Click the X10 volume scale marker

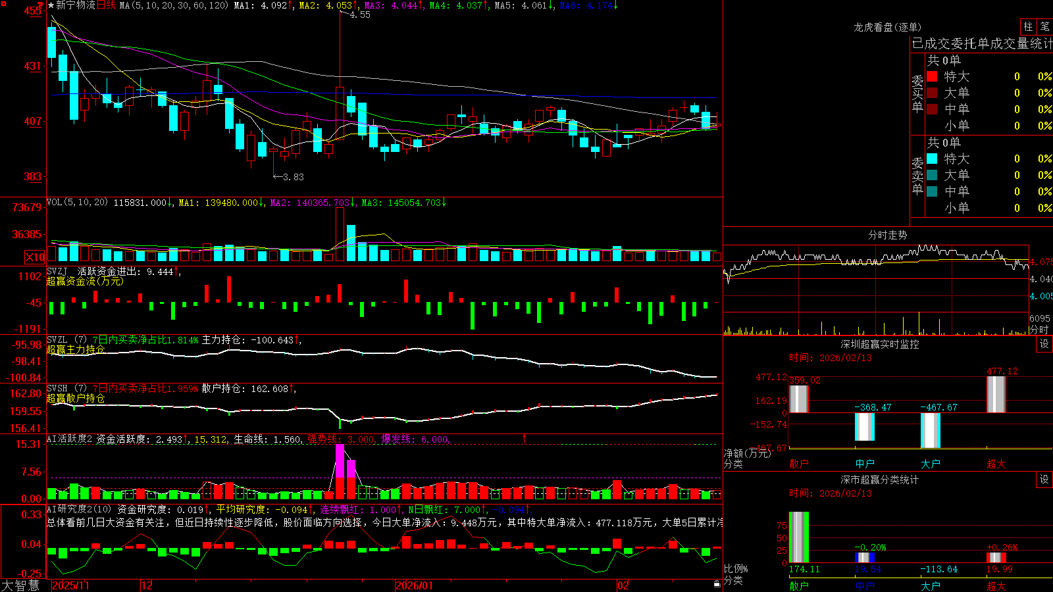point(35,257)
